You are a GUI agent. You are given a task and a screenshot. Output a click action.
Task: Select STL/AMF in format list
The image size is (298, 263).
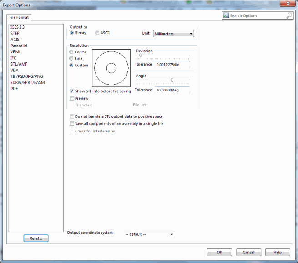point(19,64)
